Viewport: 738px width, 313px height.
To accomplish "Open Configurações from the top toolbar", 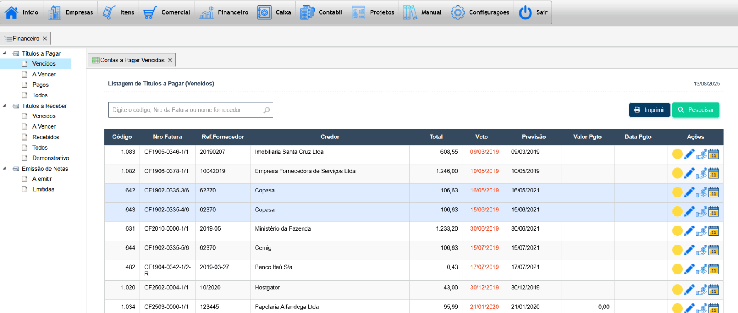I will pyautogui.click(x=480, y=12).
